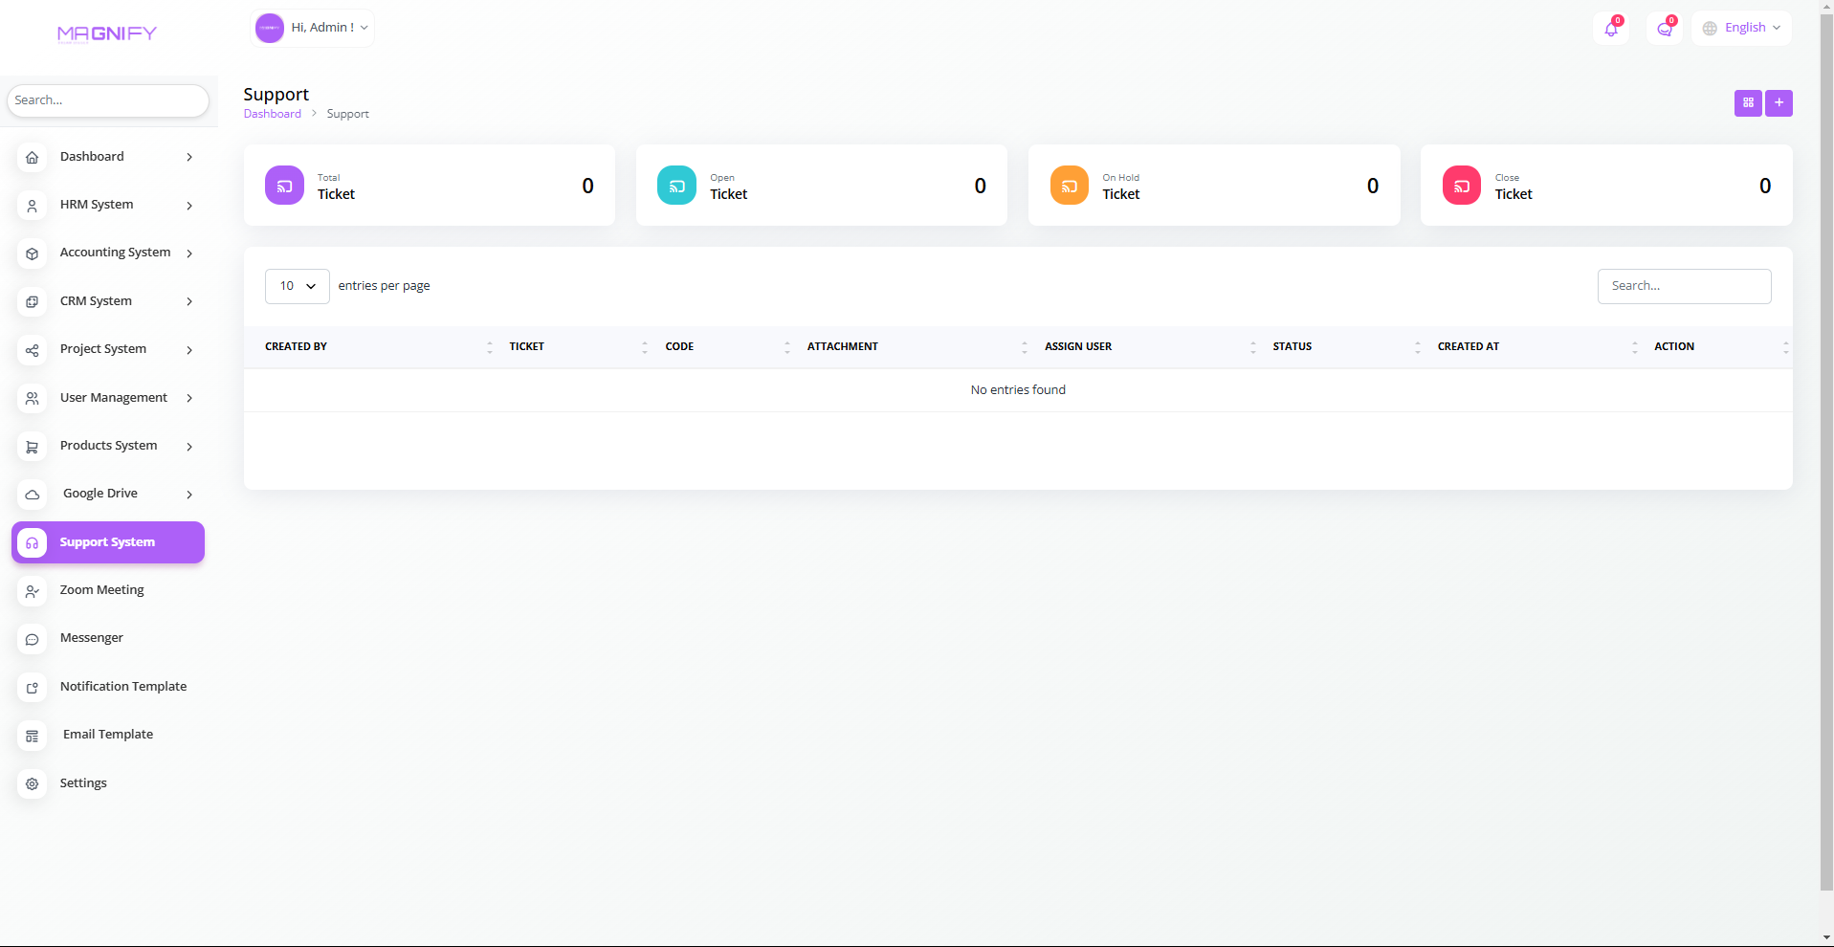Image resolution: width=1834 pixels, height=947 pixels.
Task: Sort by Attachment column header
Action: pos(917,346)
